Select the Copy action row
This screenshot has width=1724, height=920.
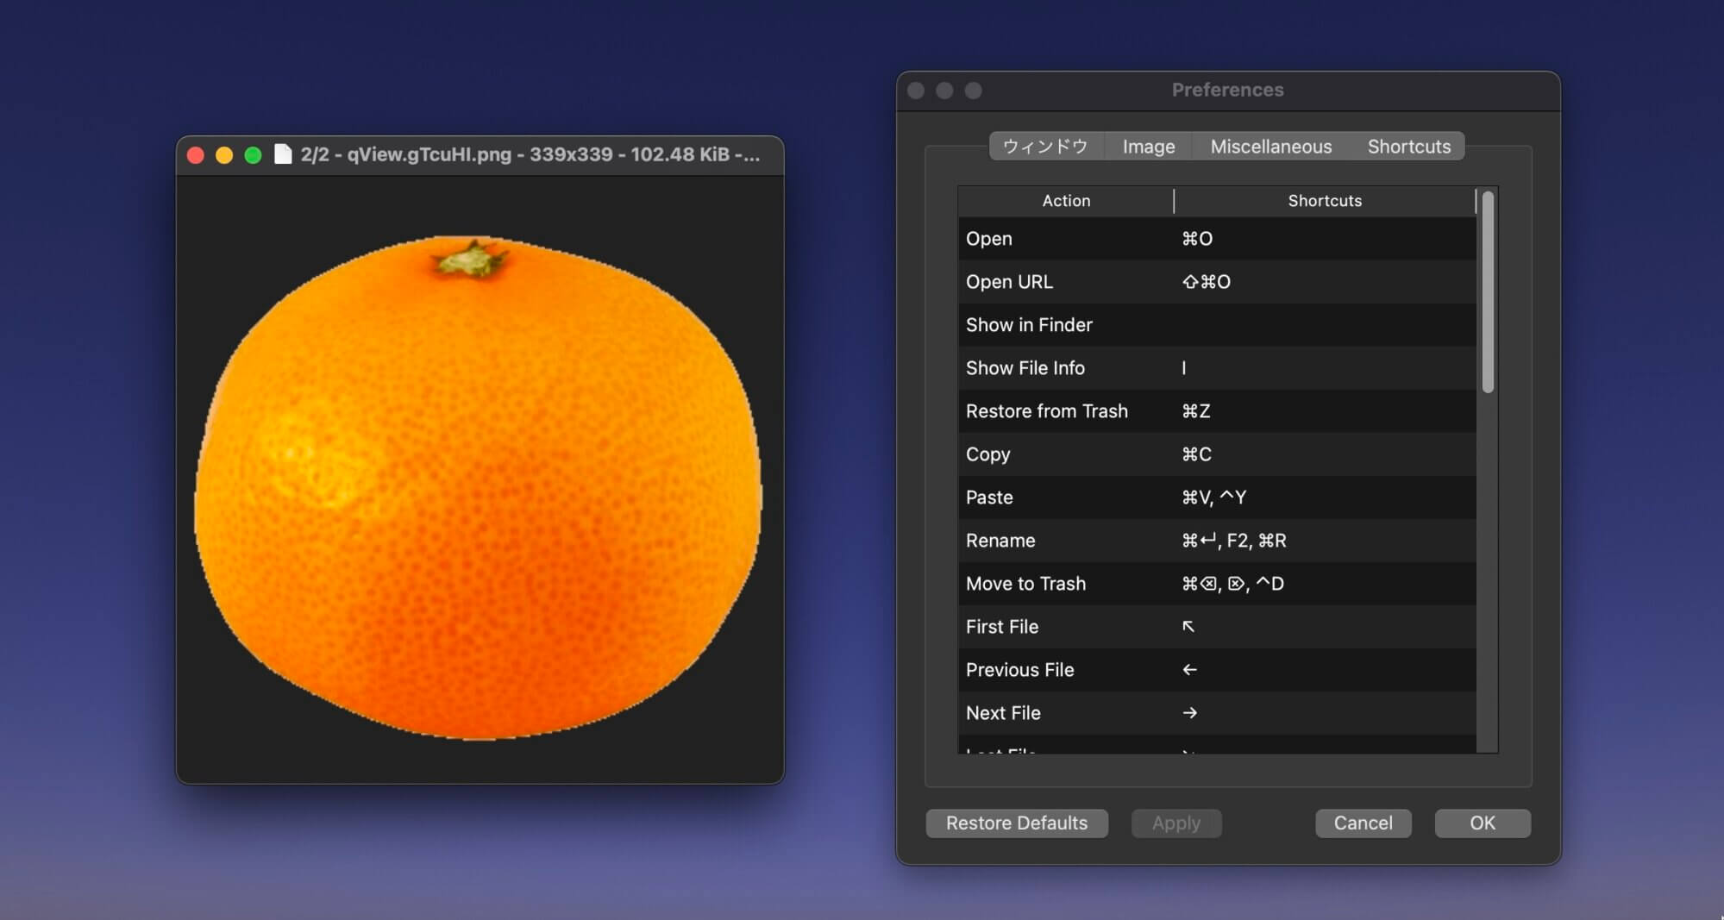1217,454
